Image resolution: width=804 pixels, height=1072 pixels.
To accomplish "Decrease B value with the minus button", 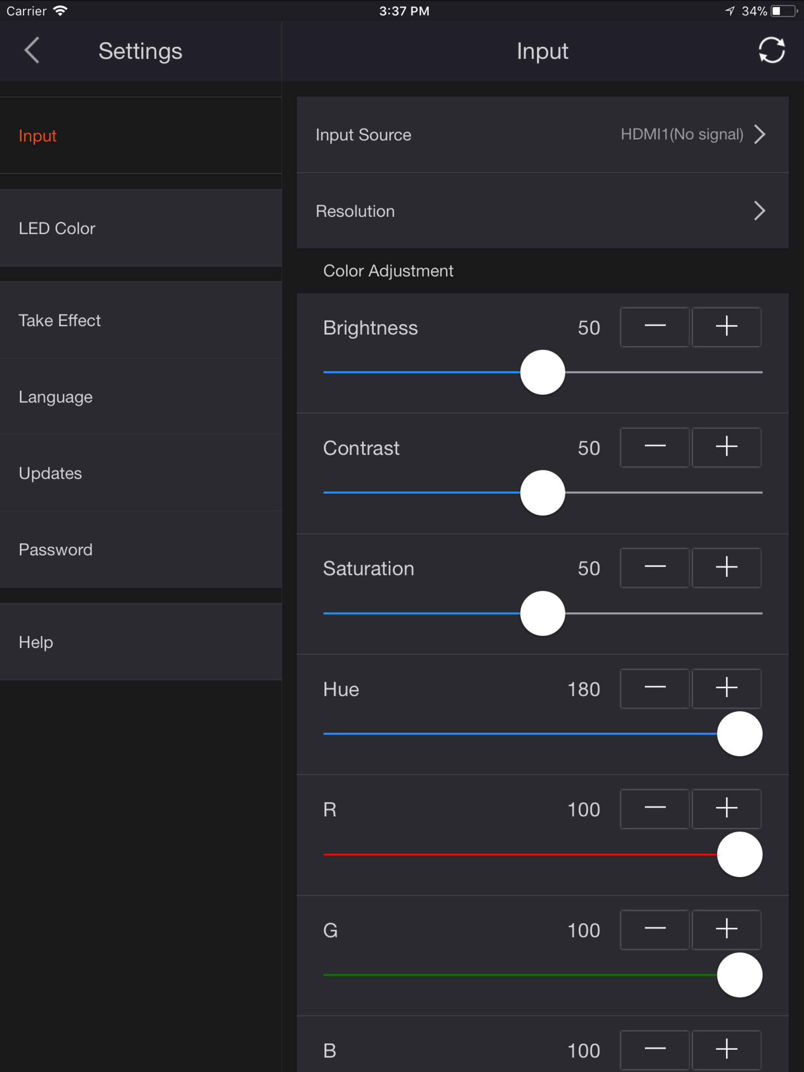I will (655, 1050).
